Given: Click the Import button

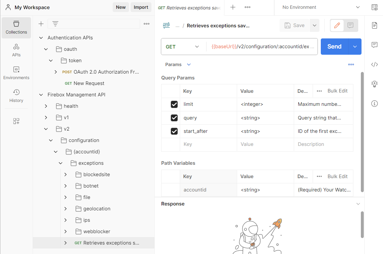Looking at the screenshot, I should coord(141,7).
